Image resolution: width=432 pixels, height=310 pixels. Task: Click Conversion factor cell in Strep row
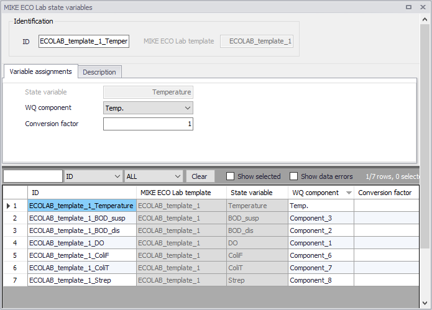click(387, 280)
